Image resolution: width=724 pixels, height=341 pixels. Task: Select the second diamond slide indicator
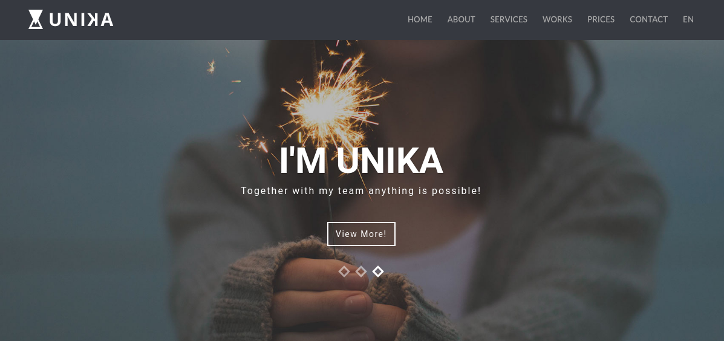[361, 271]
